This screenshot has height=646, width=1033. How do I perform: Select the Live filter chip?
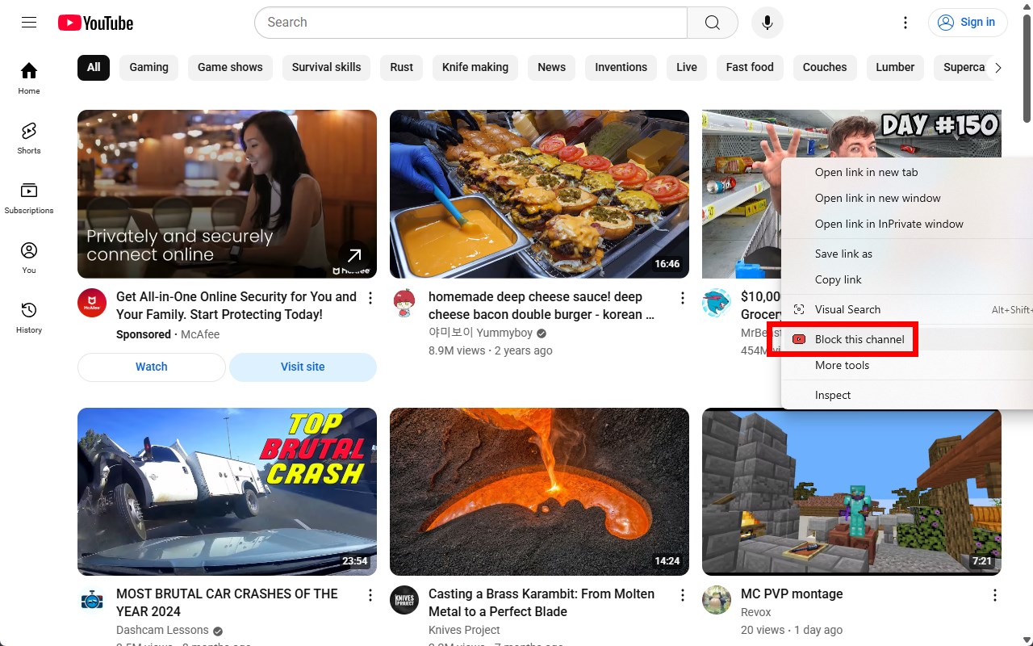point(687,67)
